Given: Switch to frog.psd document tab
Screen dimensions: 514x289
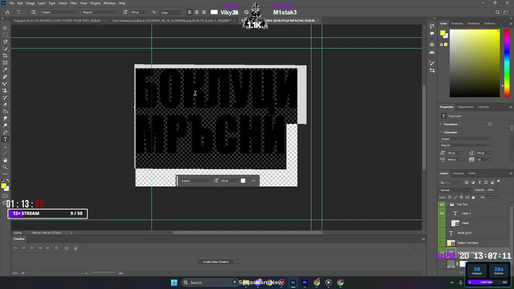Looking at the screenshot, I should coord(58,20).
